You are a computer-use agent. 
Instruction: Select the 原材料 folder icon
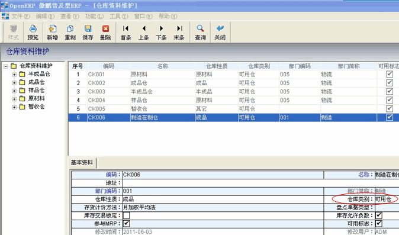click(x=22, y=98)
